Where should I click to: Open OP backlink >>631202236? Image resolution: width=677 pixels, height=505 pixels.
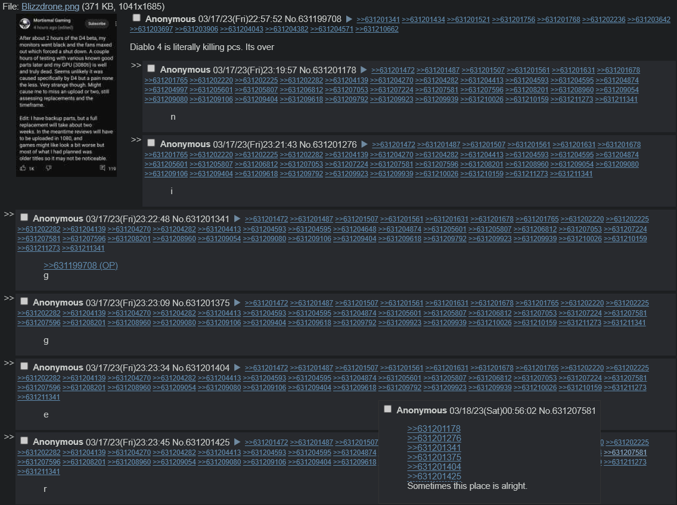pyautogui.click(x=604, y=20)
